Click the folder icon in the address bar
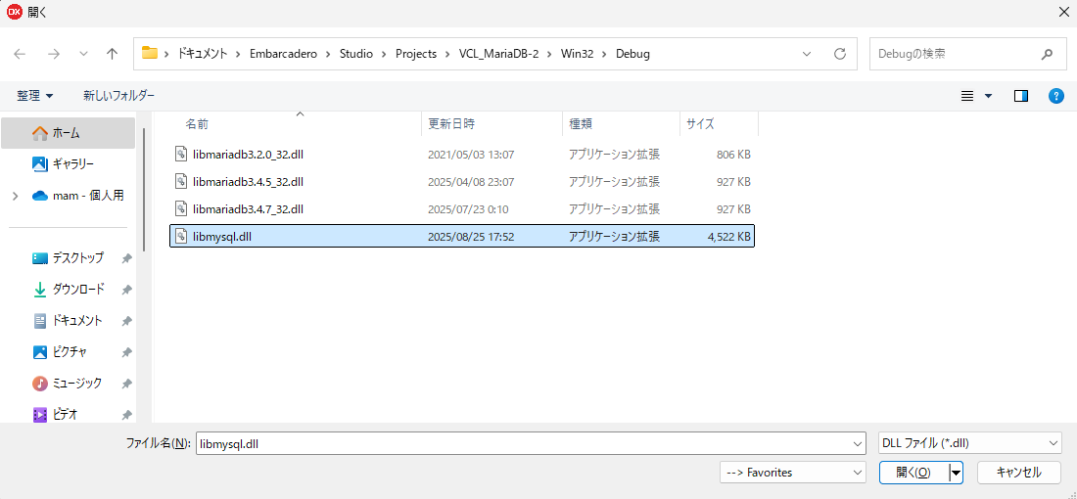This screenshot has height=499, width=1077. click(x=150, y=54)
